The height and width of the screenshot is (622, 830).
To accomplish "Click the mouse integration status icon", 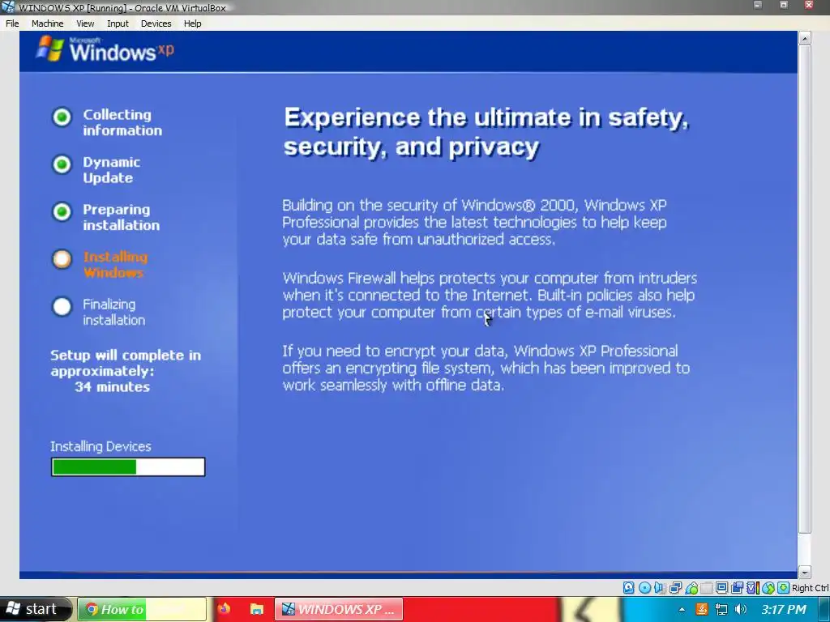I will click(768, 588).
